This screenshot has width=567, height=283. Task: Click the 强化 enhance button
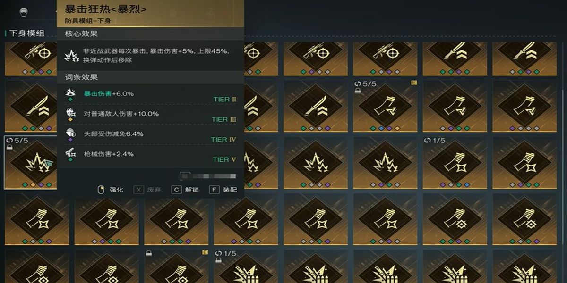tap(110, 190)
